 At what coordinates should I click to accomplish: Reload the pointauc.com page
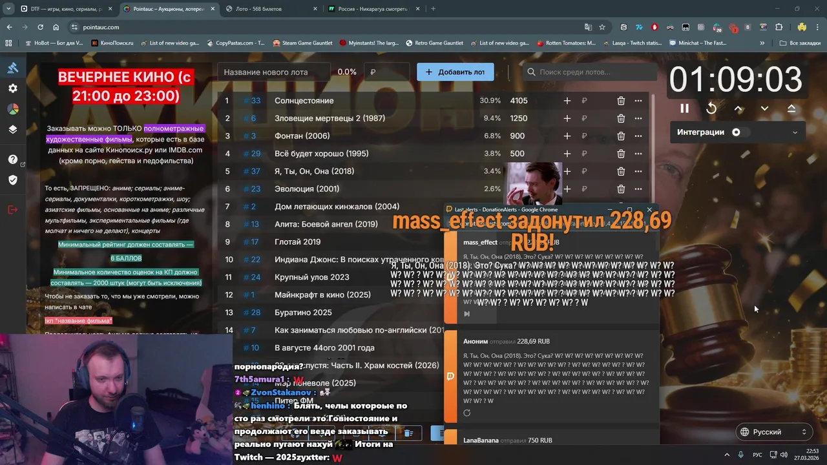(x=40, y=27)
